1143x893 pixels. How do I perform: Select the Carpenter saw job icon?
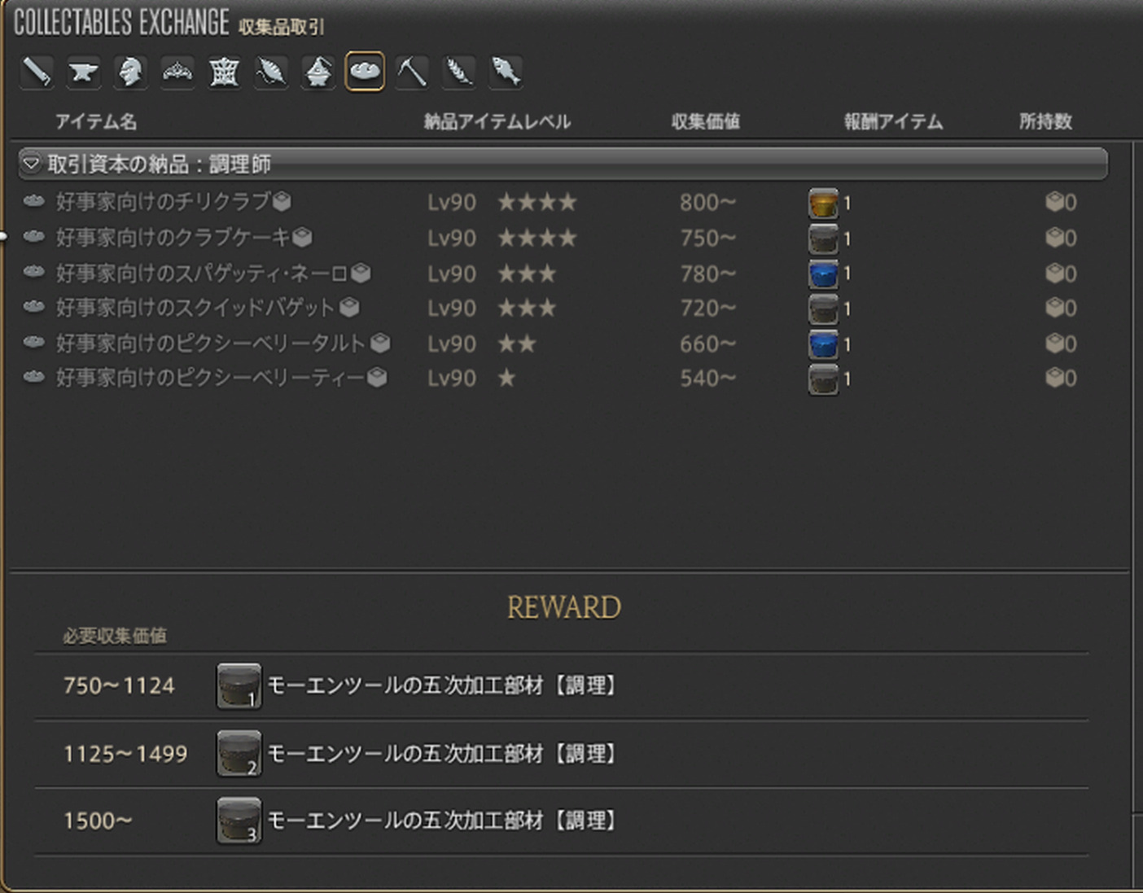[x=37, y=72]
